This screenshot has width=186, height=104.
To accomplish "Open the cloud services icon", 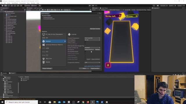I will 158,5.
